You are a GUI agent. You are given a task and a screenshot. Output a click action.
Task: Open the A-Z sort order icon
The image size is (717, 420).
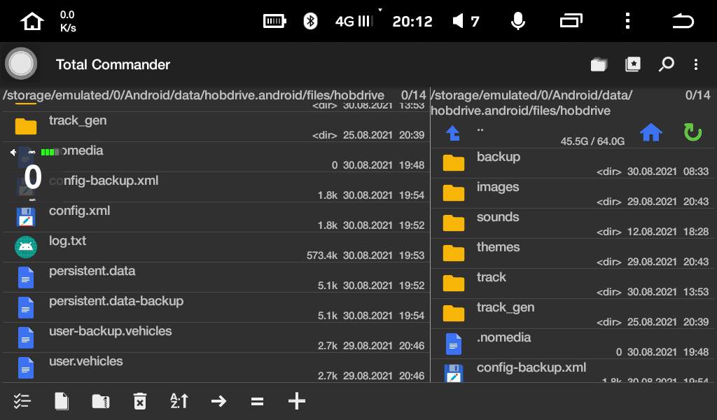point(179,401)
